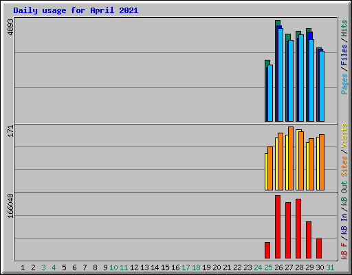The height and width of the screenshot is (275, 352).
Task: Click the green 'Hits' legend label
Action: (x=344, y=28)
